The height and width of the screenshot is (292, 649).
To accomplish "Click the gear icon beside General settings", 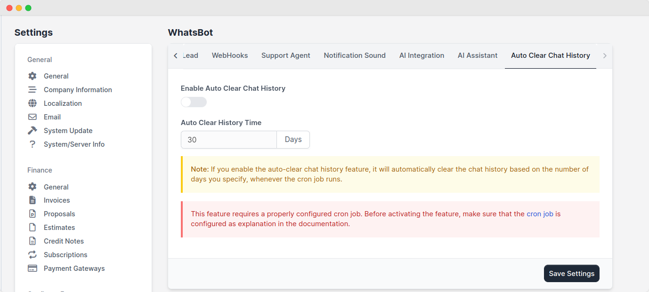I will 32,76.
